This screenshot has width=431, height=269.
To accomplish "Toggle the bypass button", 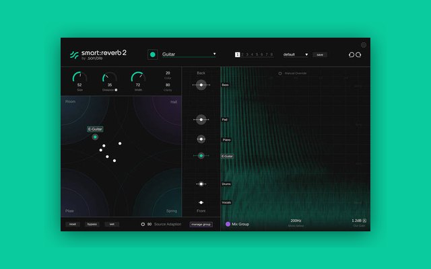I will tap(92, 224).
